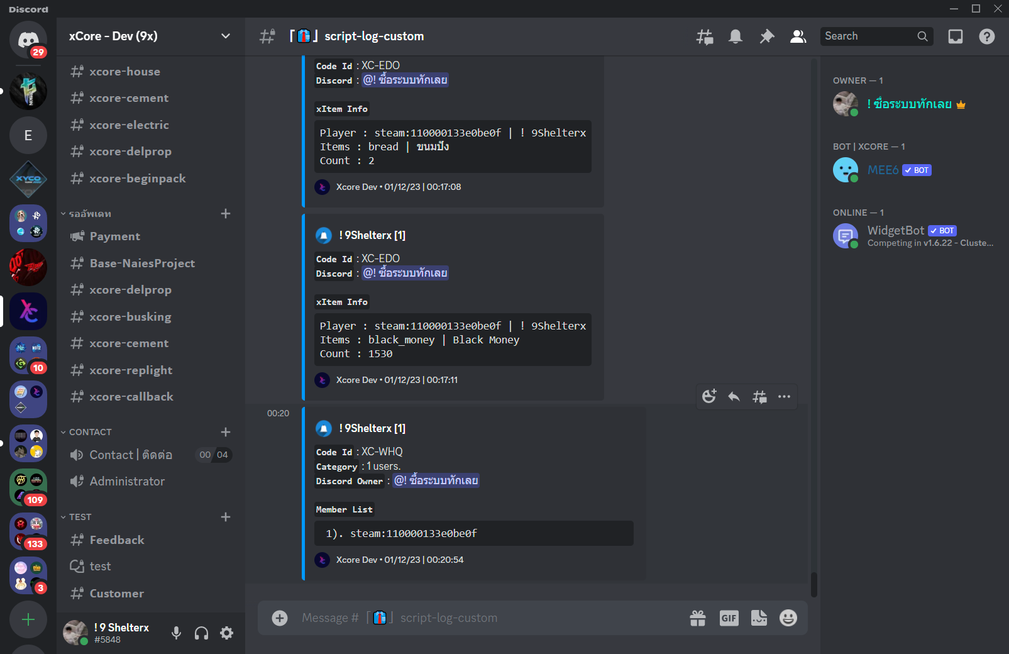Open the Feedback channel

point(117,540)
